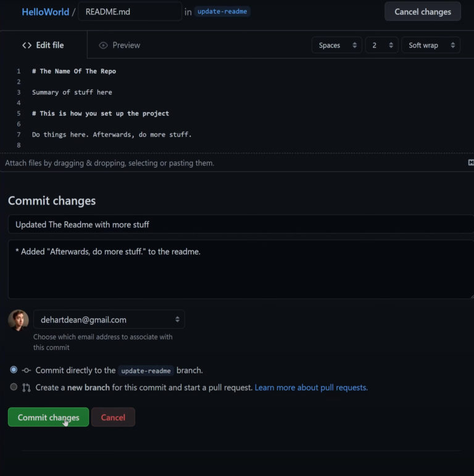Open the indent size dropdown showing 2
Screen dimensions: 474x476
381,45
